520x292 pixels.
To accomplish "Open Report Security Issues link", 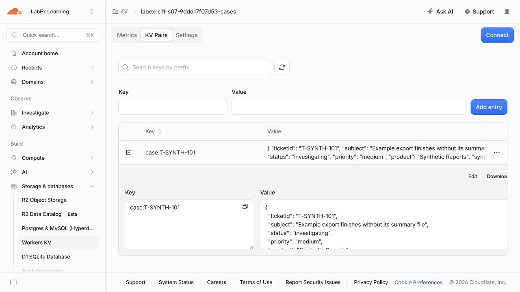I will [313, 282].
